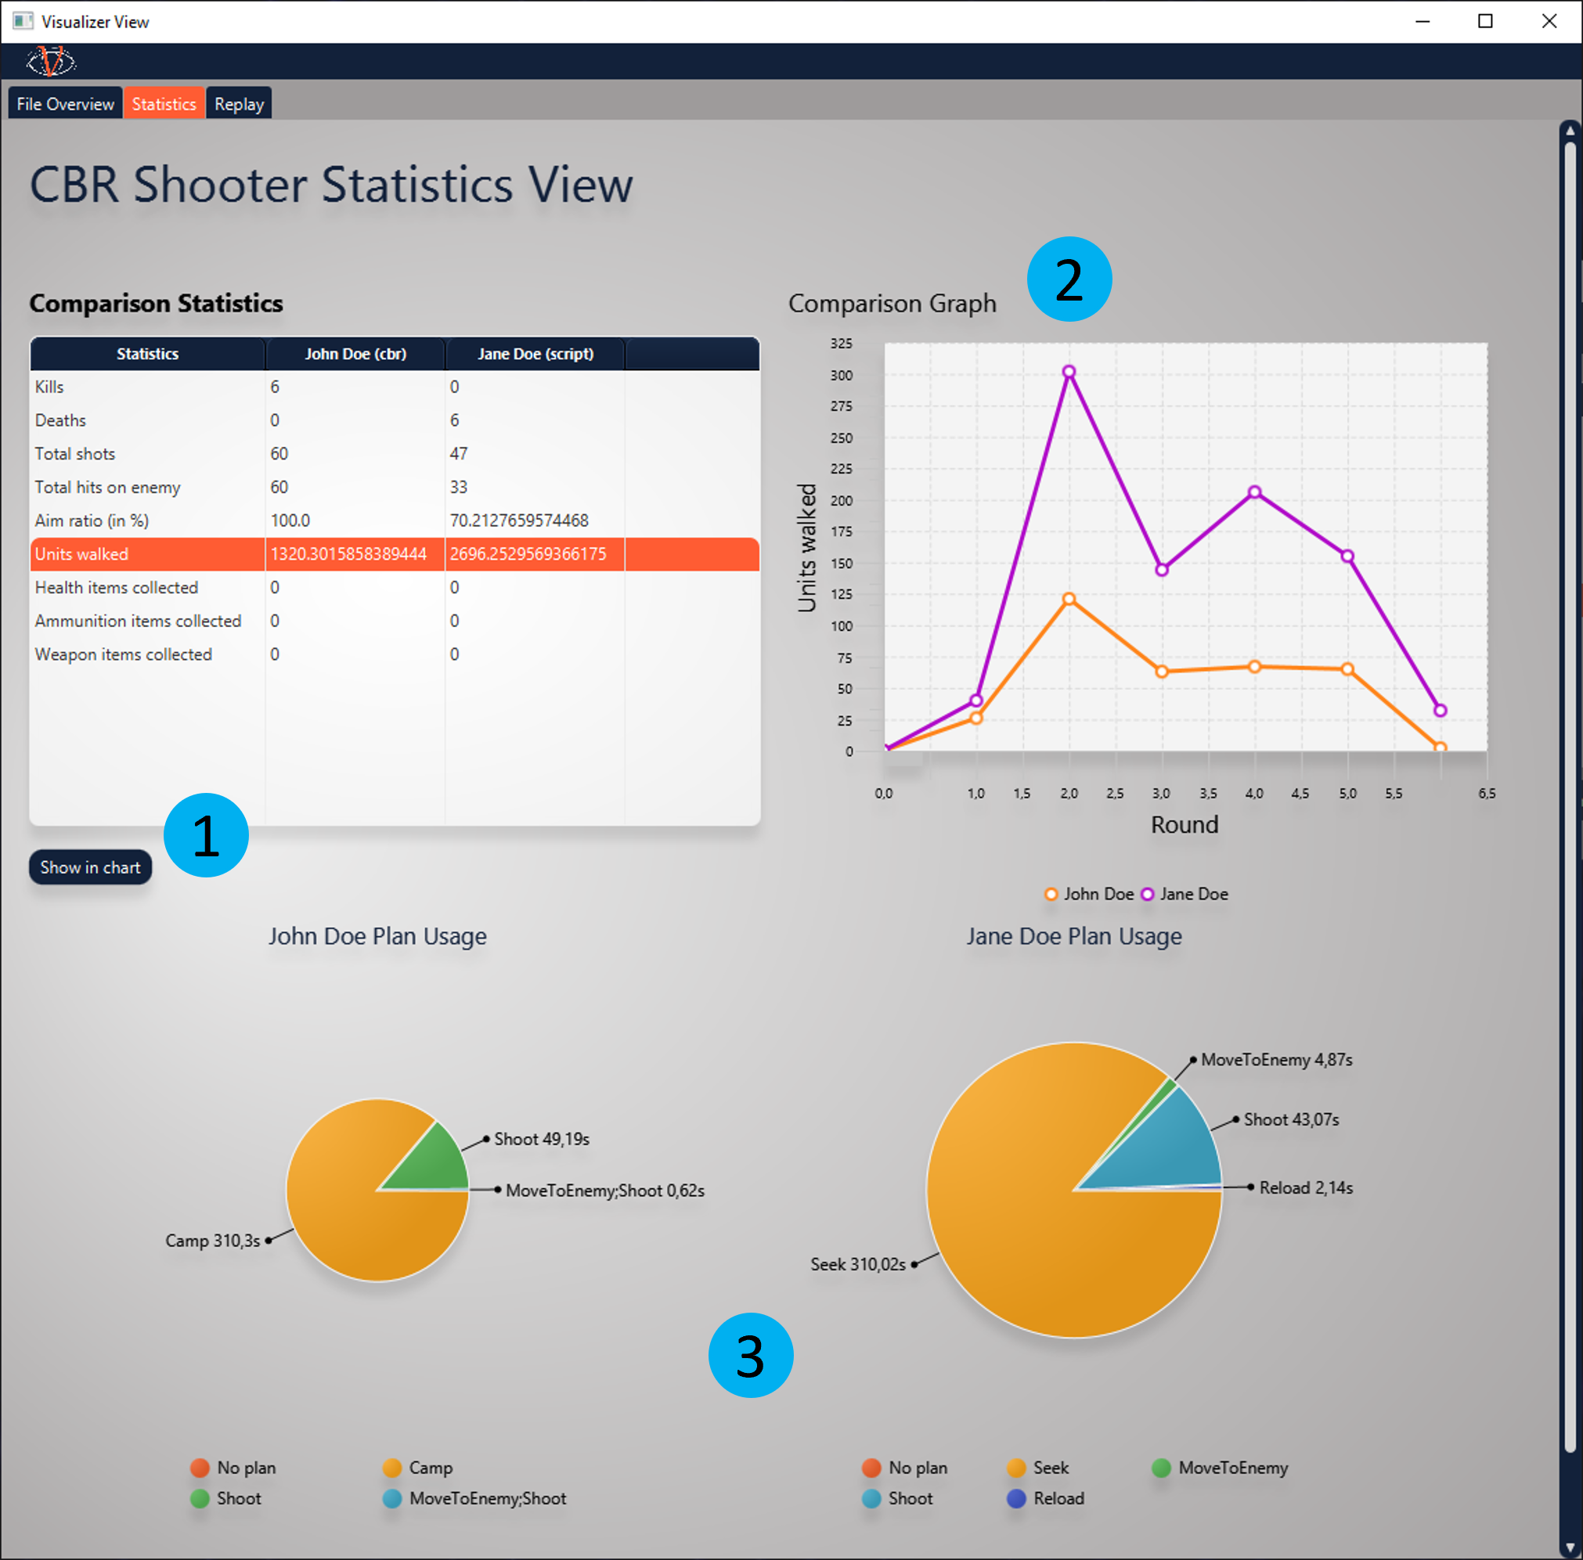
Task: Click the vertical scrollbar down arrow
Action: [1570, 1547]
